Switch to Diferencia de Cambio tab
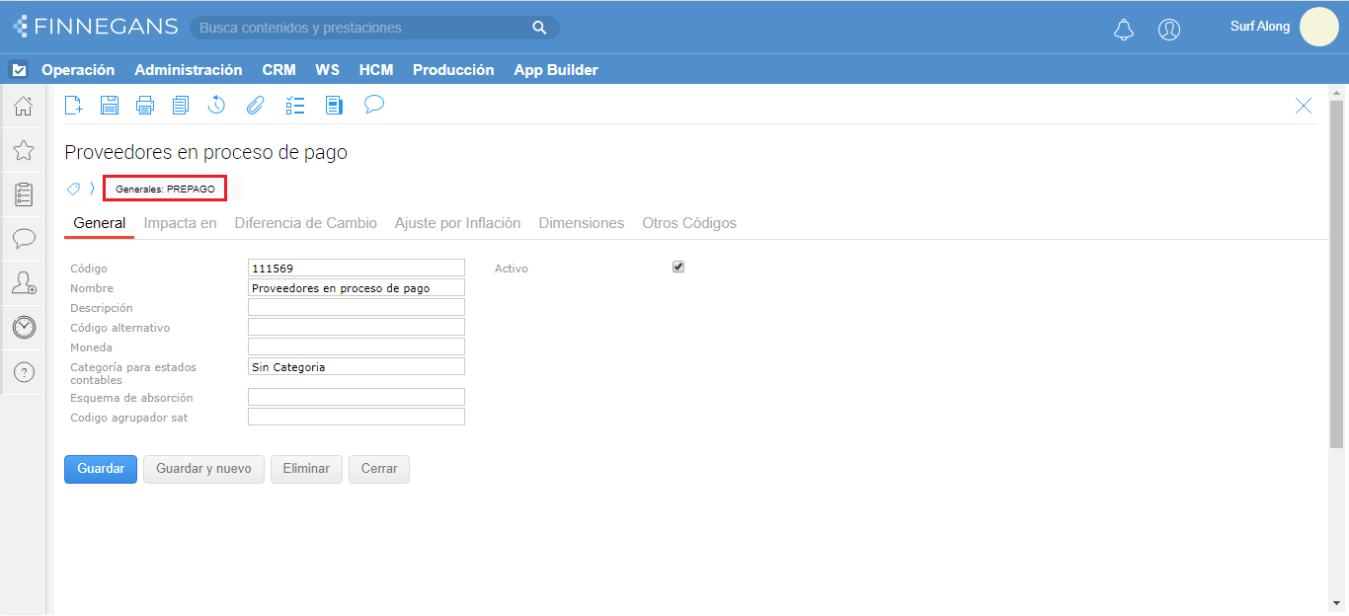Screen dimensions: 1349x616 [x=305, y=223]
